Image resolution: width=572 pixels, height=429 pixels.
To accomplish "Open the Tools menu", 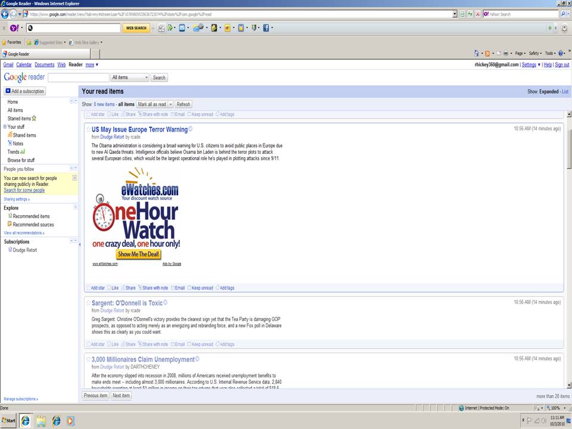I will click(x=550, y=53).
